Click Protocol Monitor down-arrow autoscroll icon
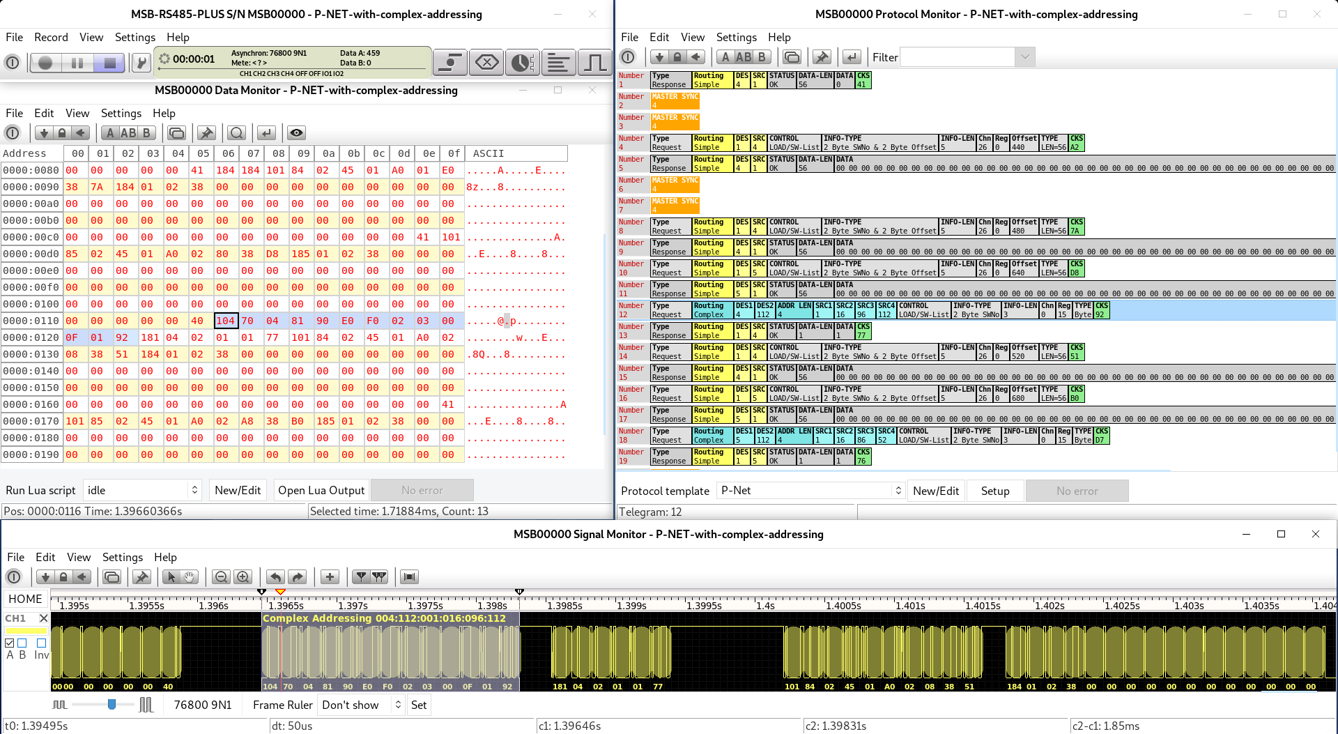 pos(659,57)
